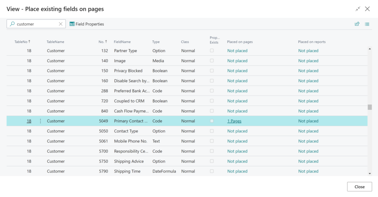Image resolution: width=378 pixels, height=197 pixels.
Task: Open the 1 Pages link
Action: 234,121
